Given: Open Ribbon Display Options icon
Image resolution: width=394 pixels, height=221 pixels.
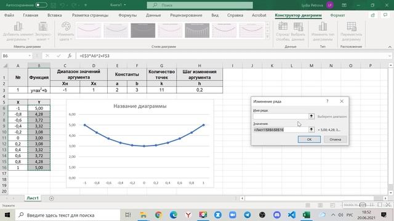Looking at the screenshot, I should tap(344, 5).
